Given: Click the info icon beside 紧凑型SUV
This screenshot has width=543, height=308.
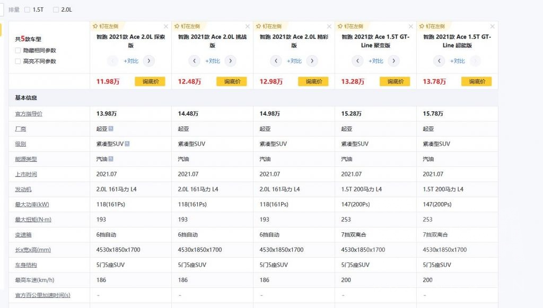Looking at the screenshot, I should (127, 144).
